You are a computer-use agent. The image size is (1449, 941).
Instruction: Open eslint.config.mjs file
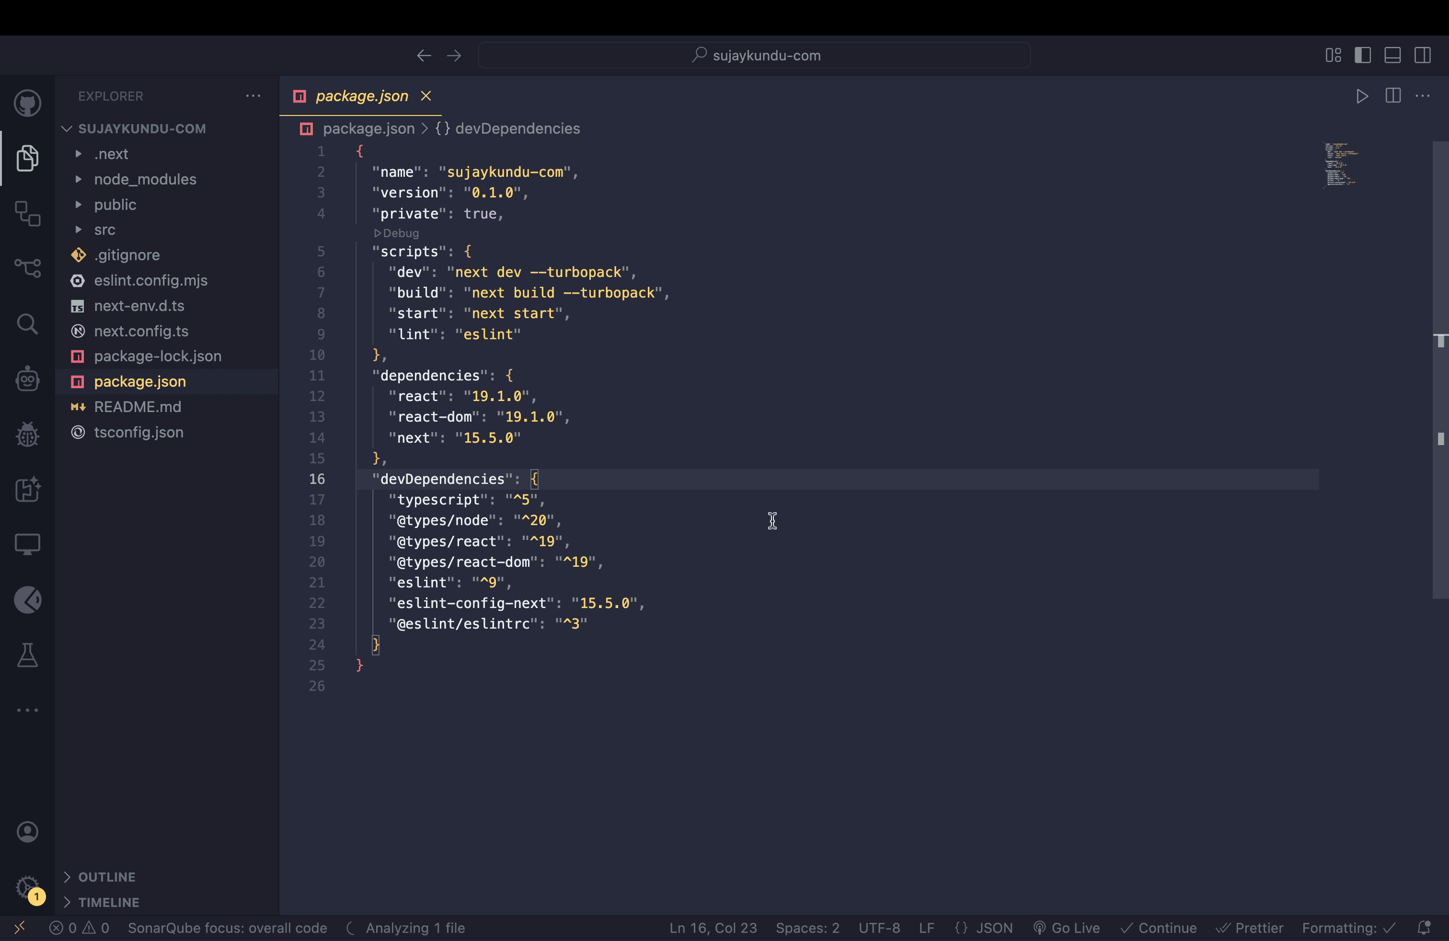150,280
